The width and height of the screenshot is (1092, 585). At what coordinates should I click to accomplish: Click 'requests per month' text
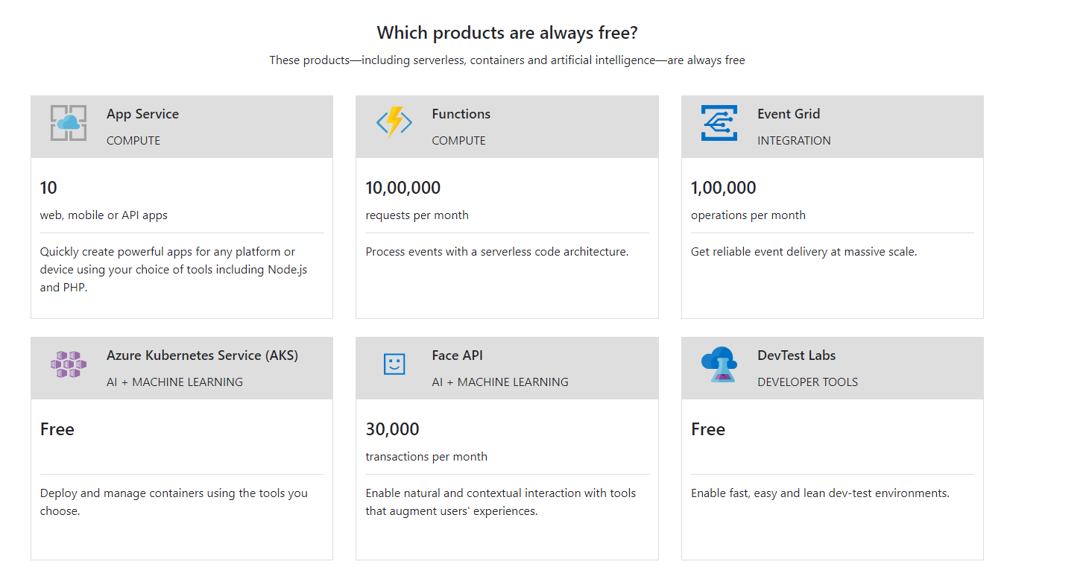[417, 215]
